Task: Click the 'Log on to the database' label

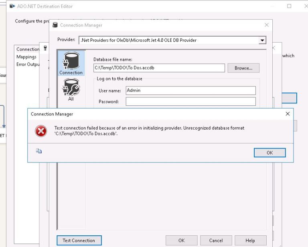Action: pos(120,79)
